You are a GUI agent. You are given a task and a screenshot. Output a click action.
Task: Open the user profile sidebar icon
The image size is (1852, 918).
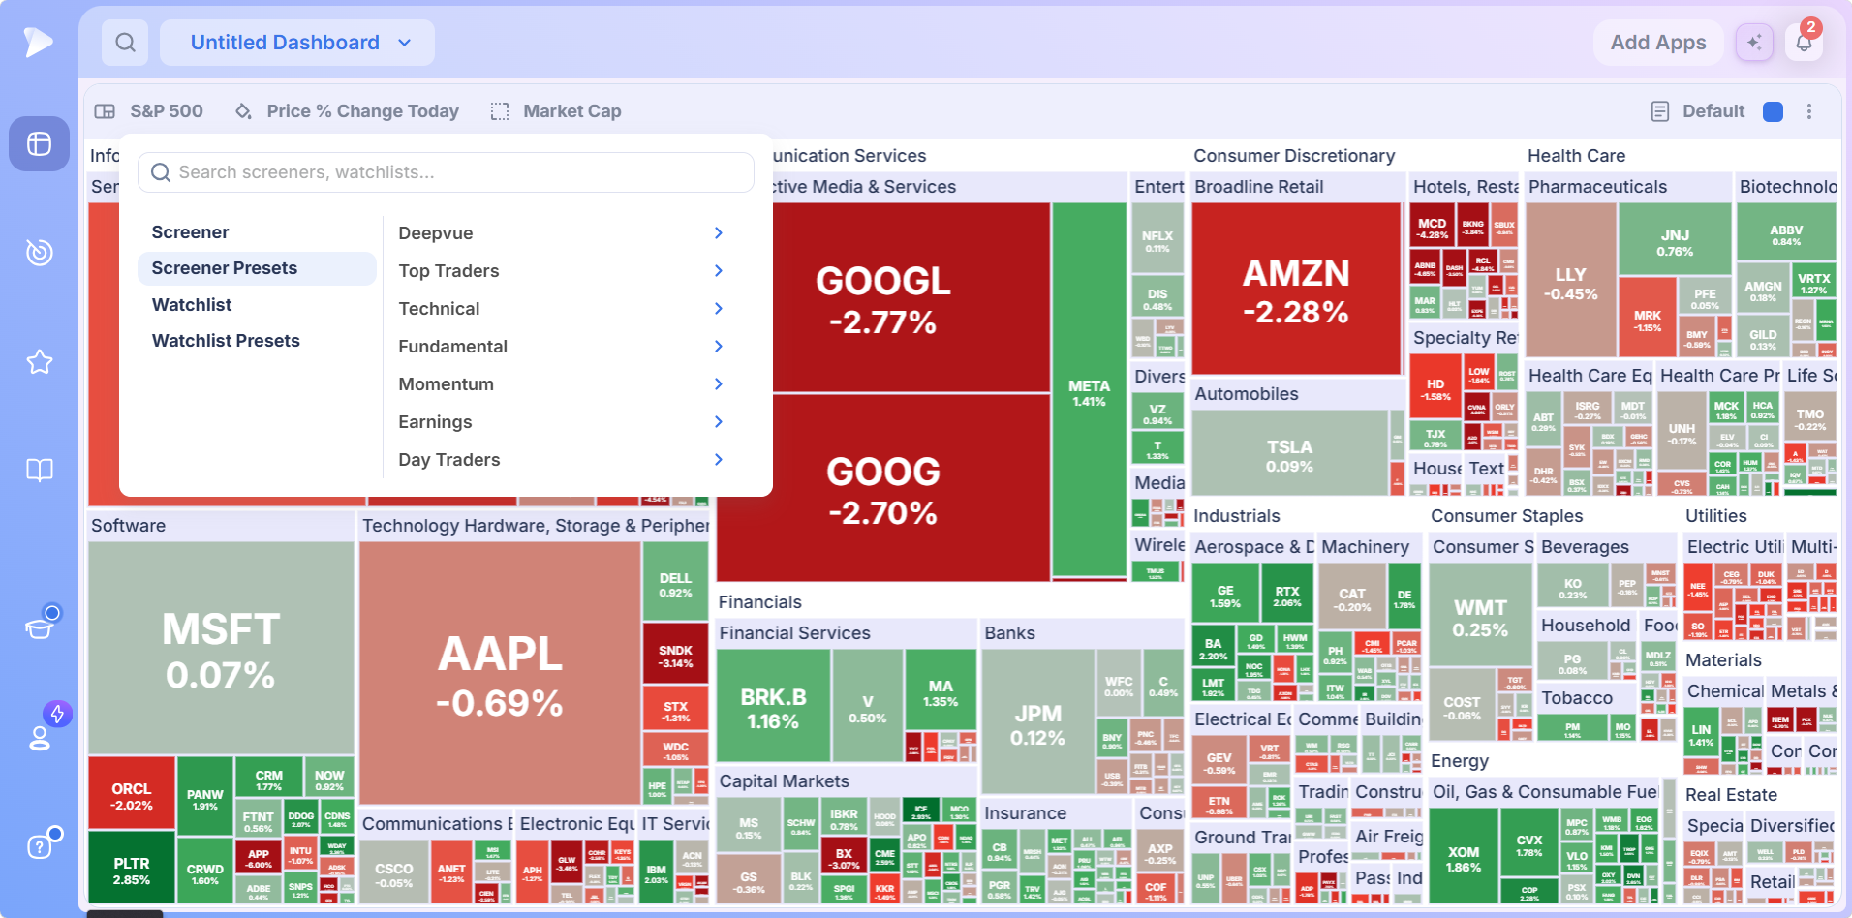tap(39, 738)
